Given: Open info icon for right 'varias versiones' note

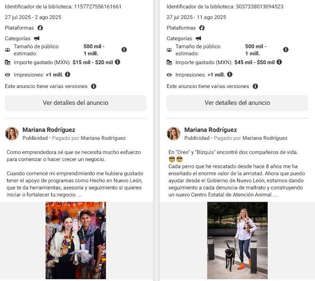Looking at the screenshot, I should [x=255, y=86].
